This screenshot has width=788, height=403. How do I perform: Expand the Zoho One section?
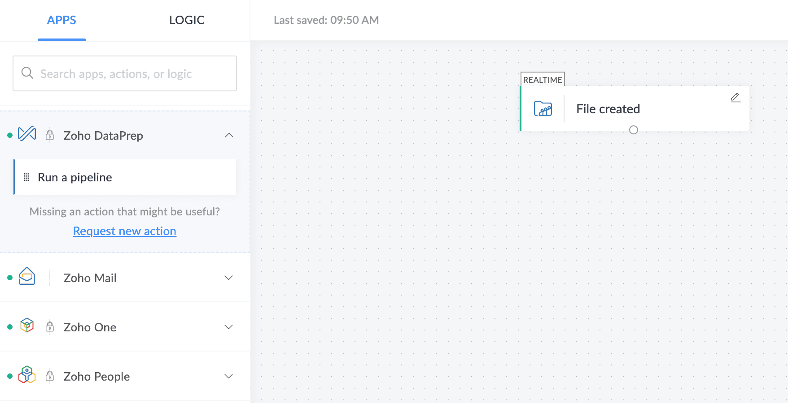229,327
